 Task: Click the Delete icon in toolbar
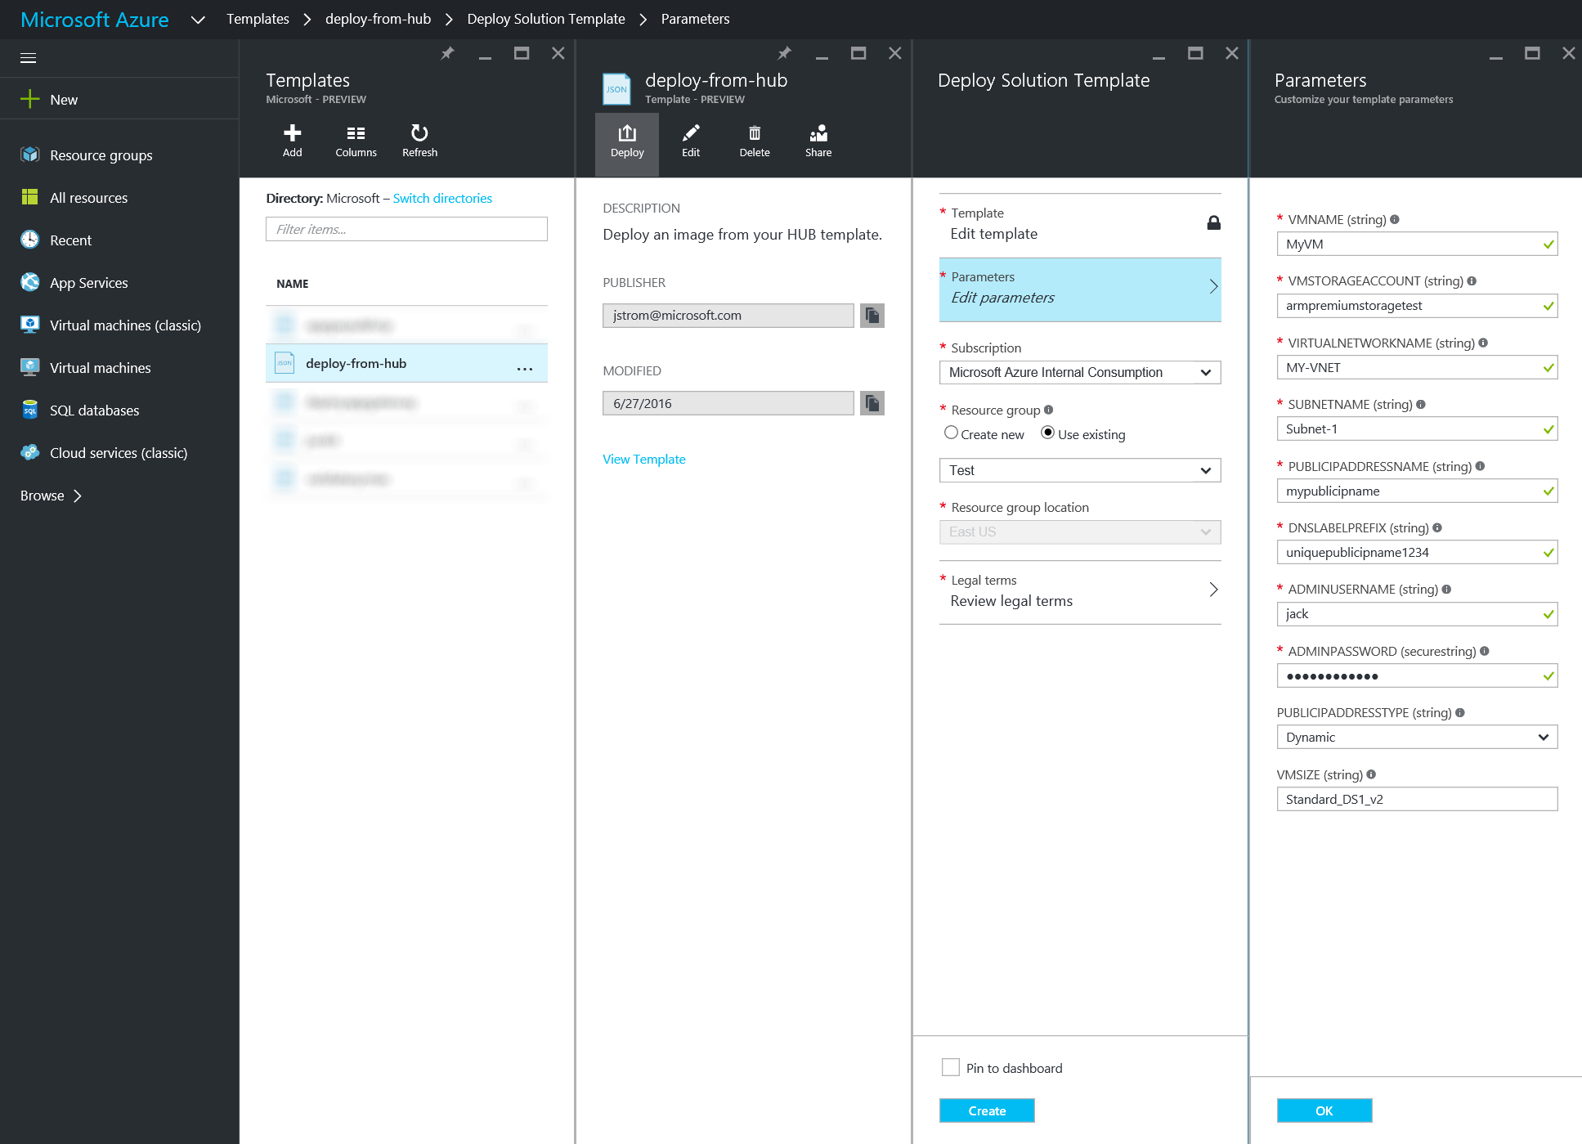tap(753, 139)
